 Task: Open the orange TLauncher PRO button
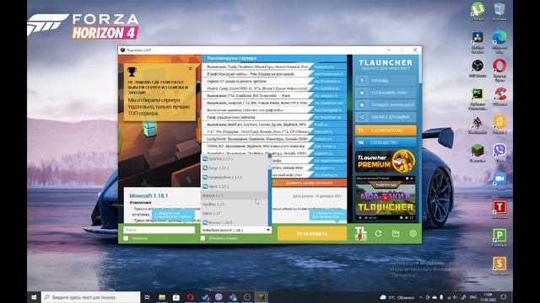[x=386, y=130]
